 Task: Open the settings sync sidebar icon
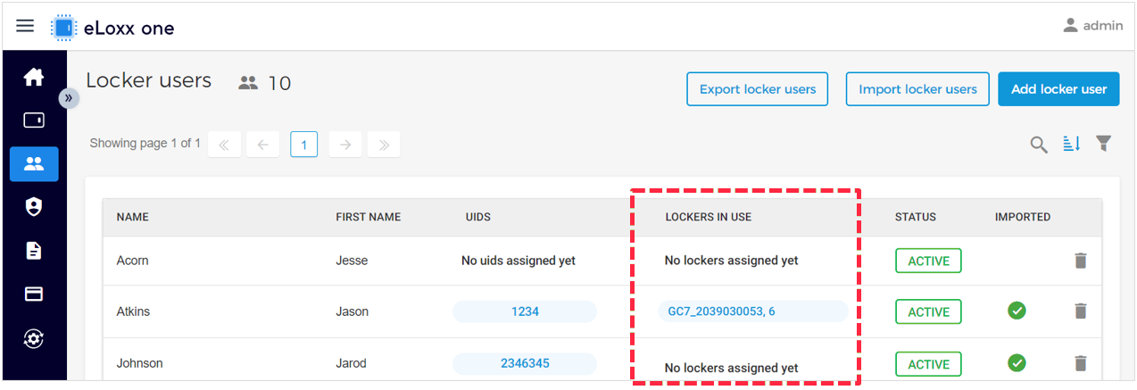[34, 338]
